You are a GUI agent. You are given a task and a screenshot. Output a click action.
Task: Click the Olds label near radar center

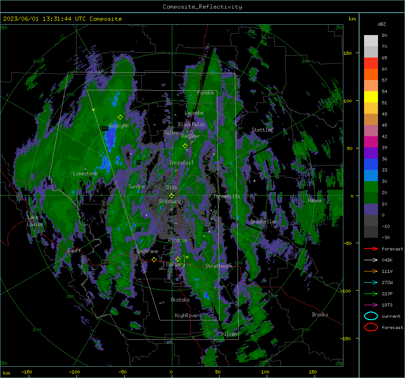[171, 187]
